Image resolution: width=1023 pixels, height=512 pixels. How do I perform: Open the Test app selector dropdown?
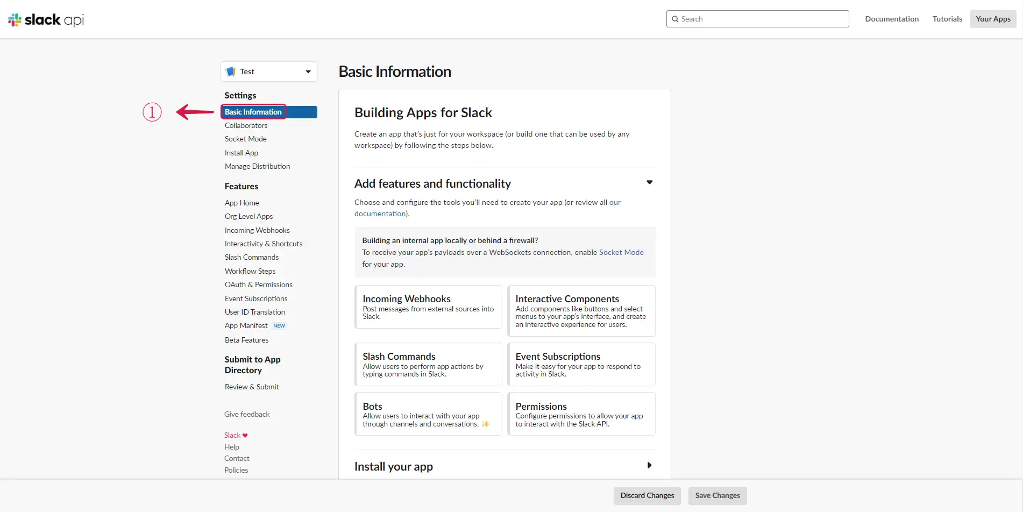[269, 72]
